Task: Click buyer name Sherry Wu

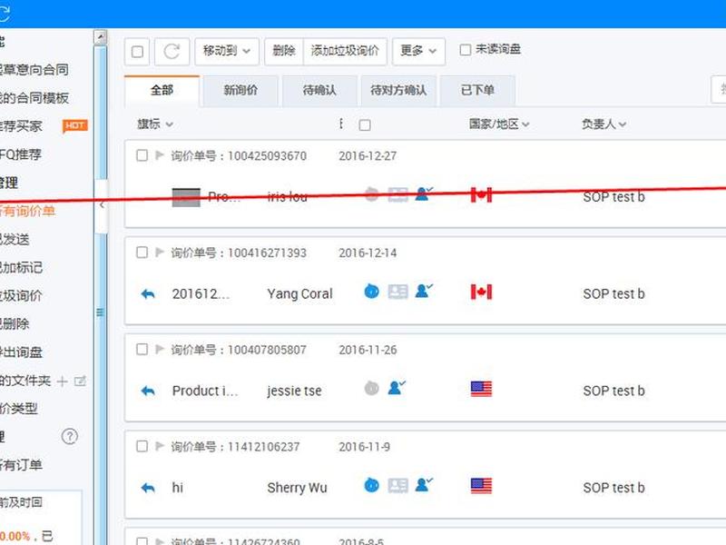Action: click(297, 488)
